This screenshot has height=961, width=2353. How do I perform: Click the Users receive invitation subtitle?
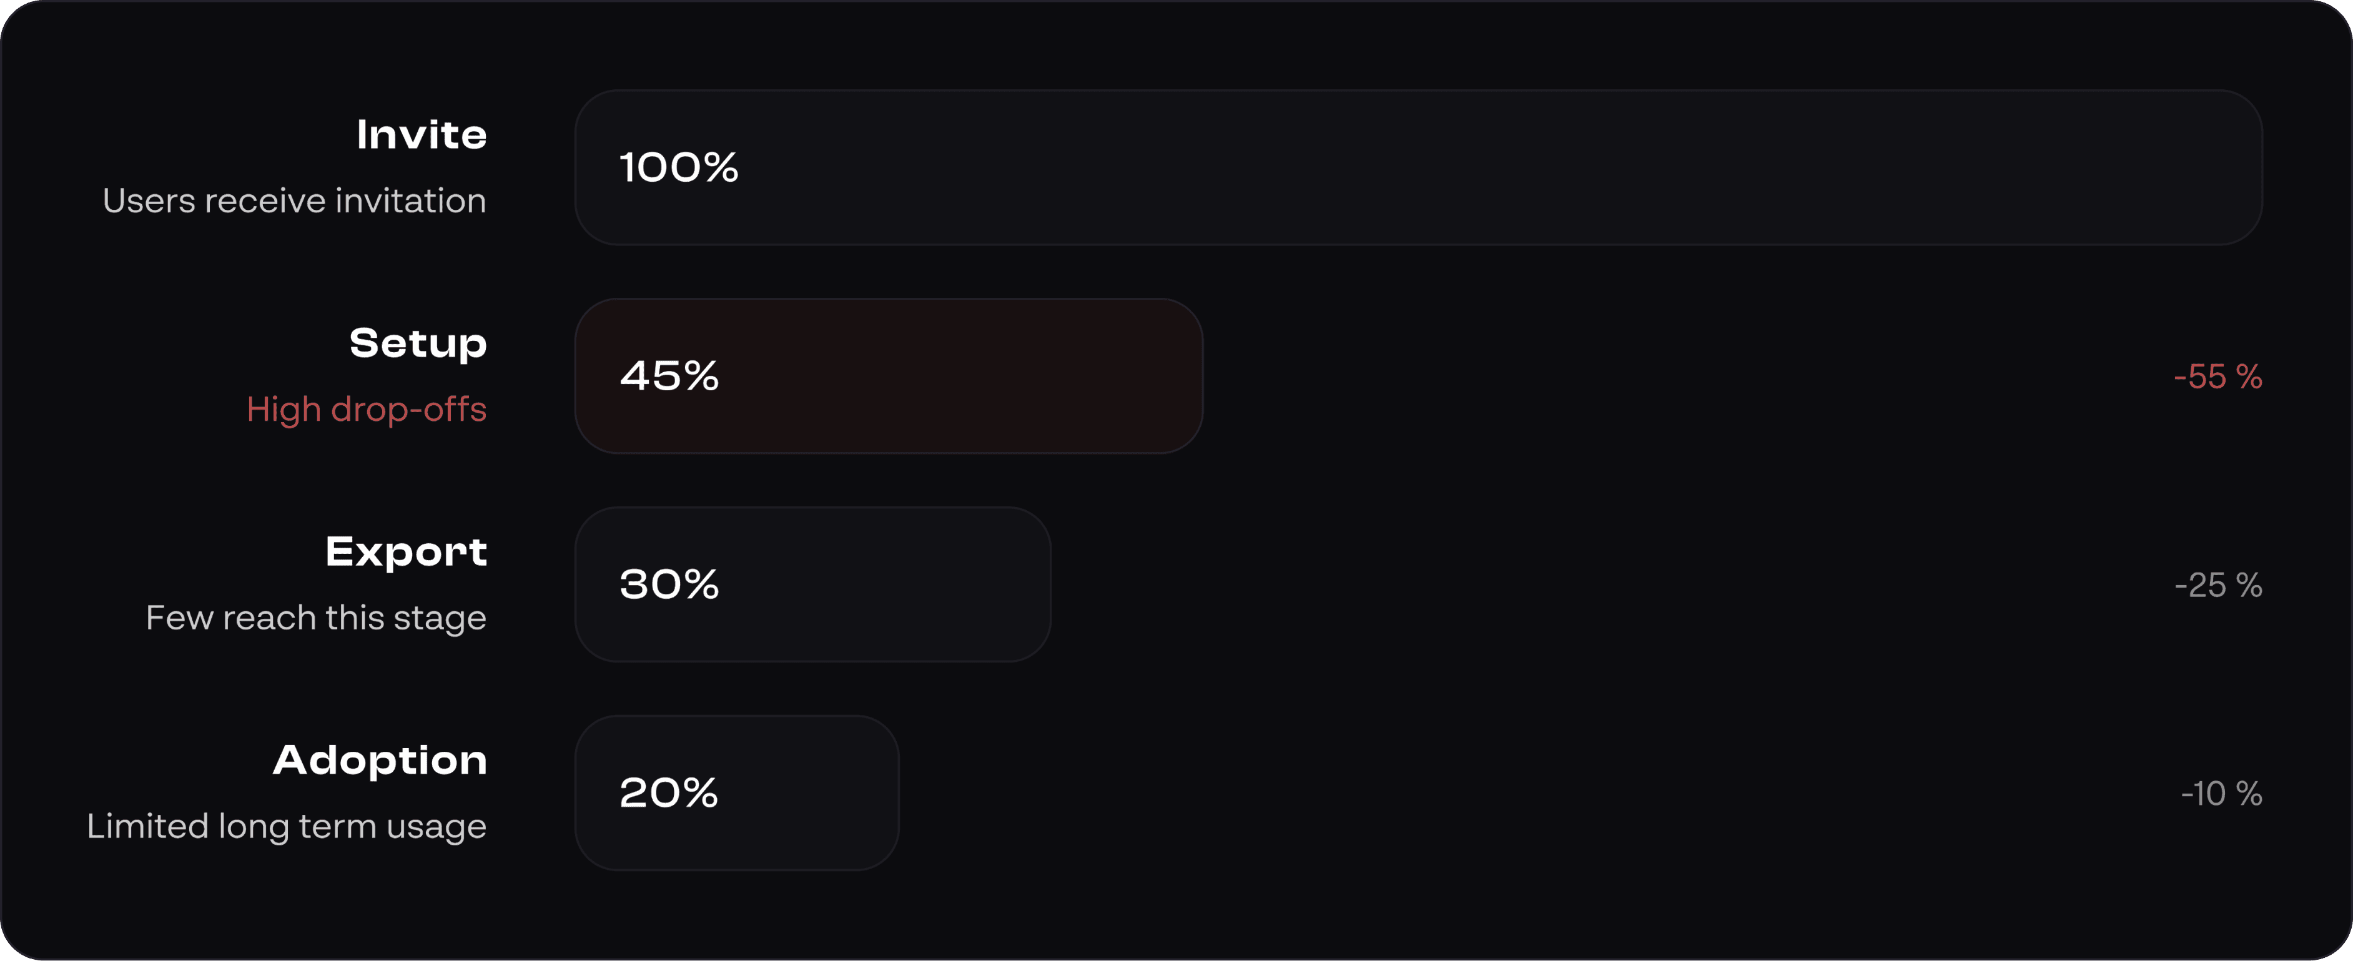click(x=294, y=200)
